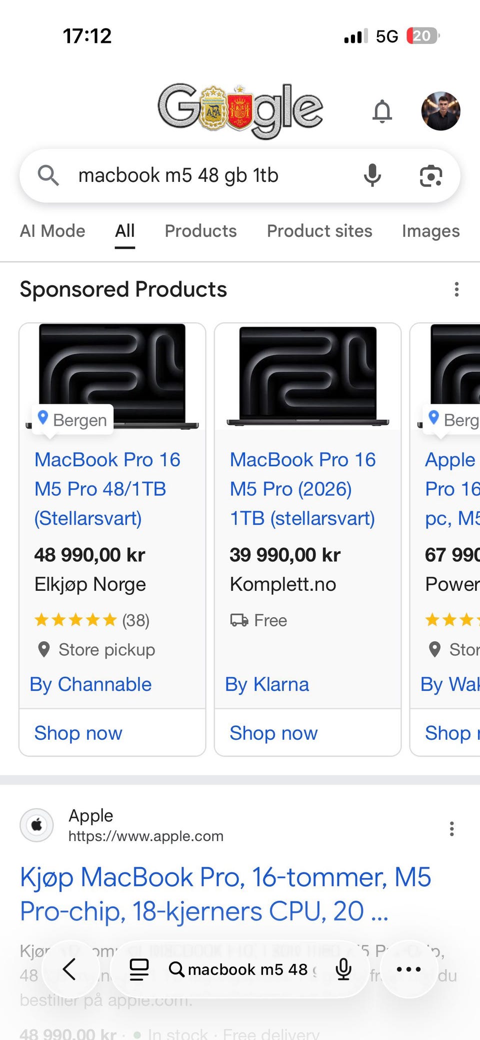Tap the magnifier icon in search box

[x=48, y=175]
